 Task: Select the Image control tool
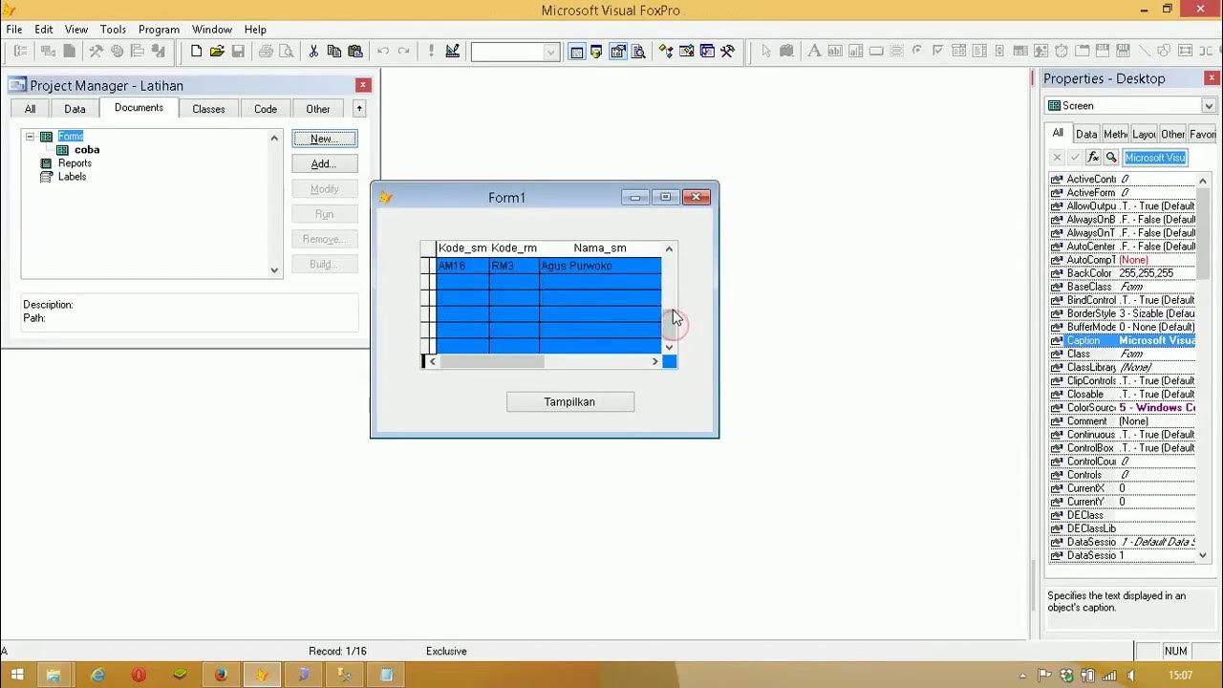pyautogui.click(x=1041, y=52)
